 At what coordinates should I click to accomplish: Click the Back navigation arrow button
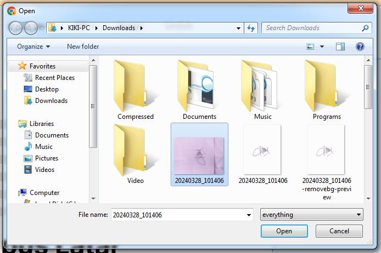[16, 28]
